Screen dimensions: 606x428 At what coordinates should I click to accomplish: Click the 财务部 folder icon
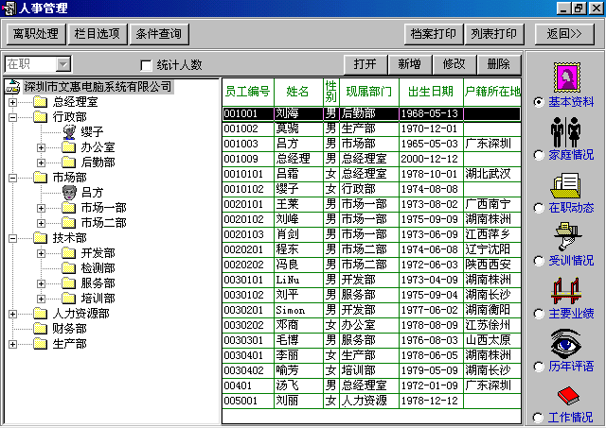coord(40,329)
